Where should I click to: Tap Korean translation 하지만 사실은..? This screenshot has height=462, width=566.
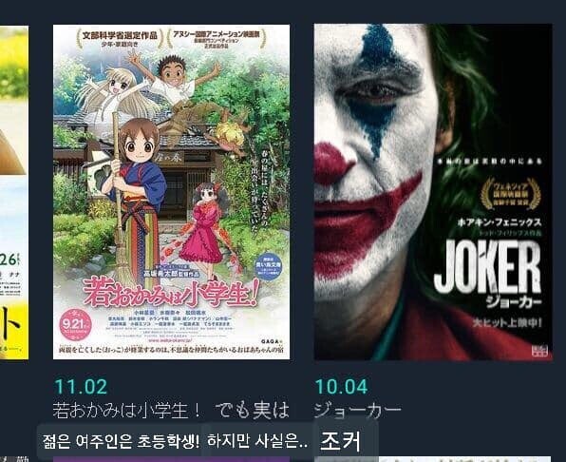tap(257, 441)
